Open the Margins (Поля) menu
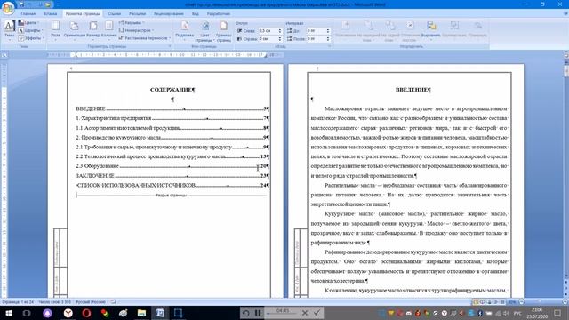This screenshot has width=569, height=320. click(x=55, y=30)
